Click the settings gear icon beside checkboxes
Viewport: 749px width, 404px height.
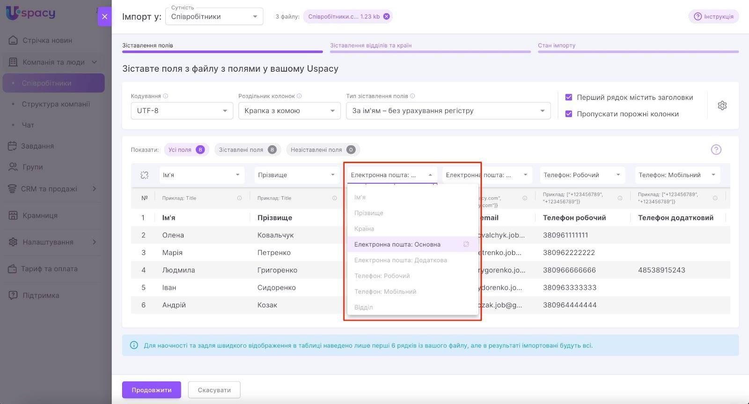(x=722, y=105)
